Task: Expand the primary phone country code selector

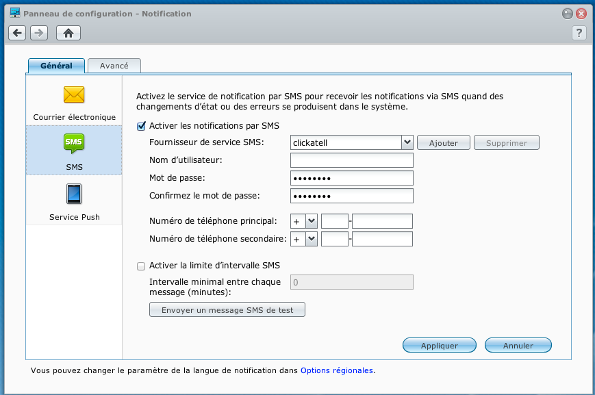Action: tap(312, 220)
